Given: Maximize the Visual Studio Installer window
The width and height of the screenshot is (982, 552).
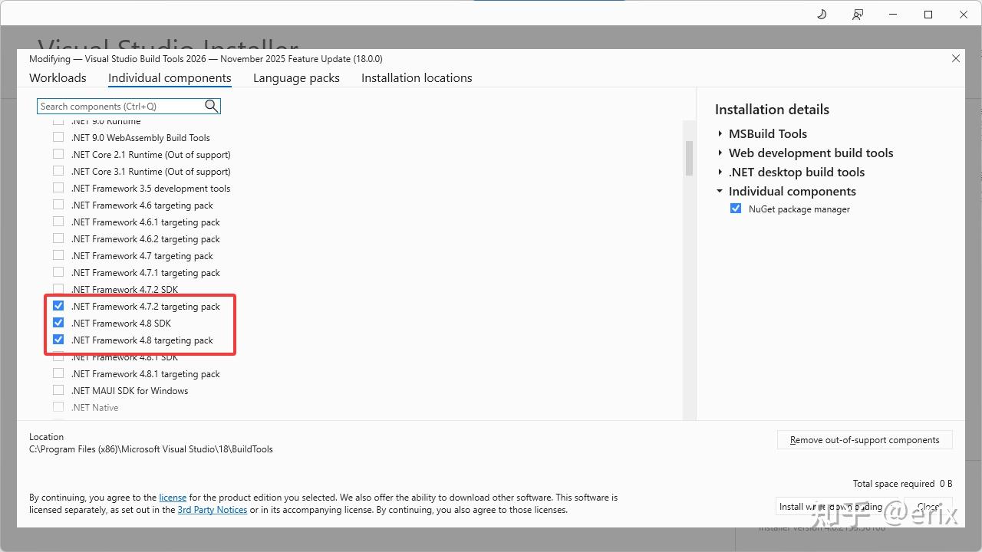Looking at the screenshot, I should tap(928, 15).
